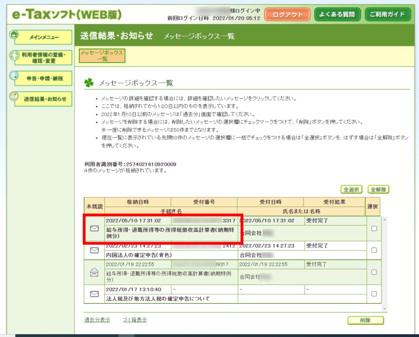Viewport: 419px width, 337px height.
Task: Tick the checkbox for 2022/01/17 message
Action: click(x=374, y=294)
